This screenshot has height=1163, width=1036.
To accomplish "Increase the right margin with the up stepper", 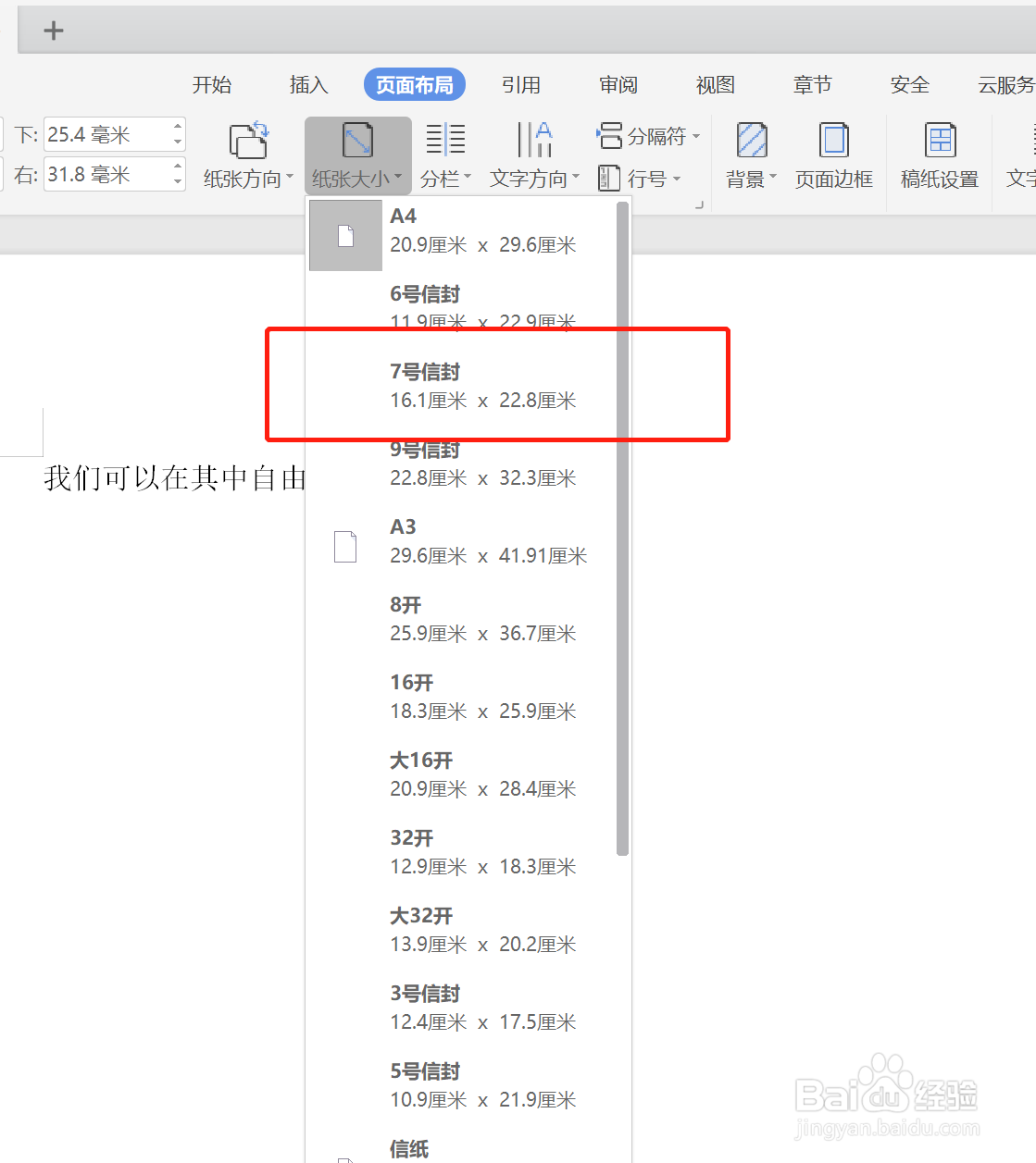I will pyautogui.click(x=178, y=167).
